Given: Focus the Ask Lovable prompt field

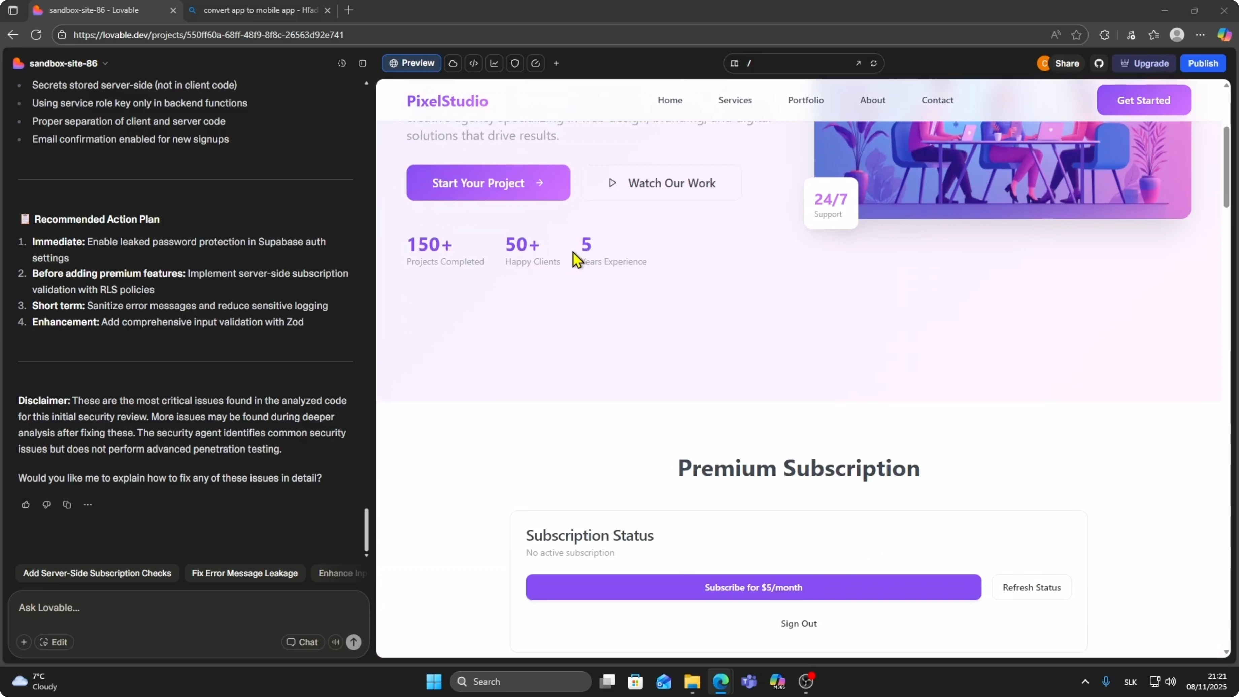Looking at the screenshot, I should (189, 608).
